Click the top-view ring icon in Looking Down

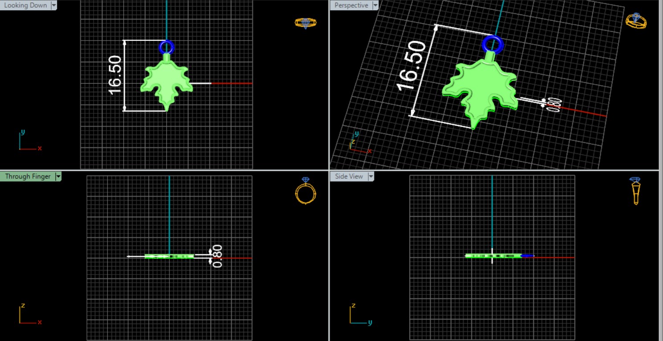[305, 23]
